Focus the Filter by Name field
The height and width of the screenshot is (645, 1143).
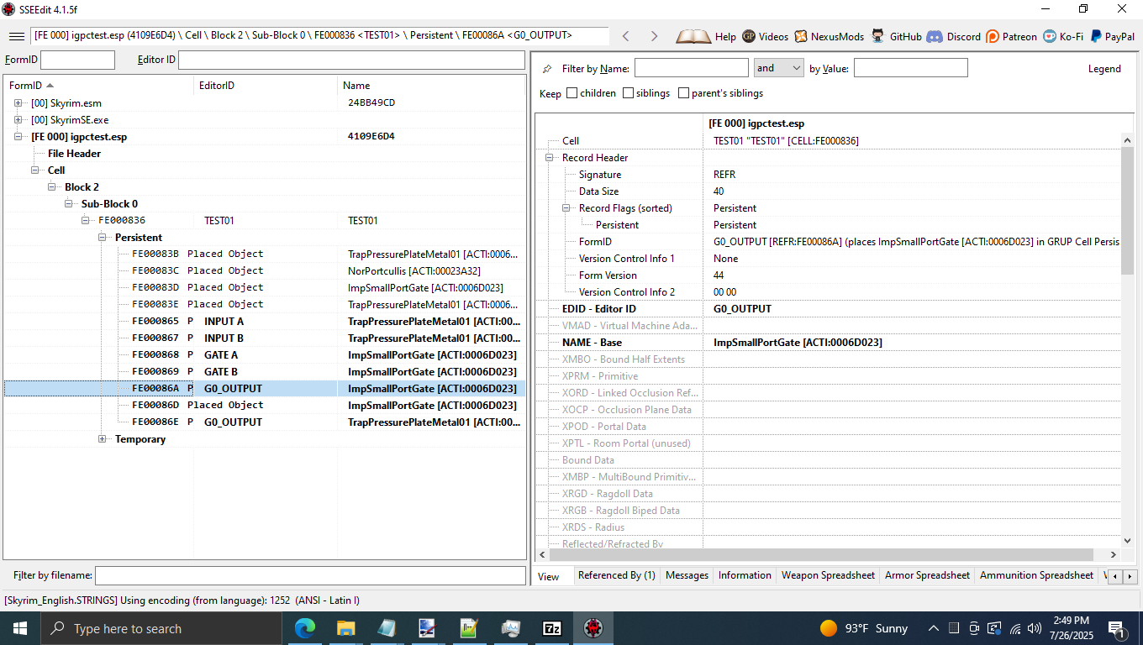[x=691, y=68]
